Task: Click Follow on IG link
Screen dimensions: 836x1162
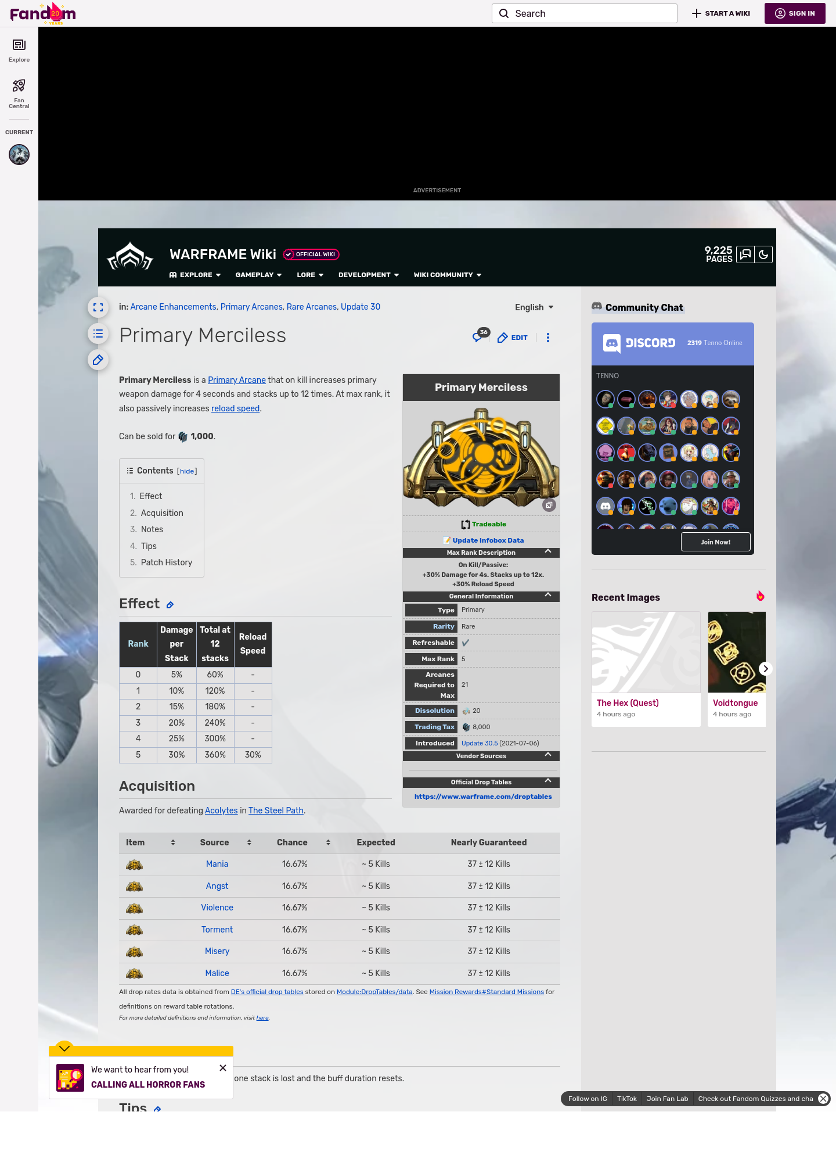Action: point(588,1099)
